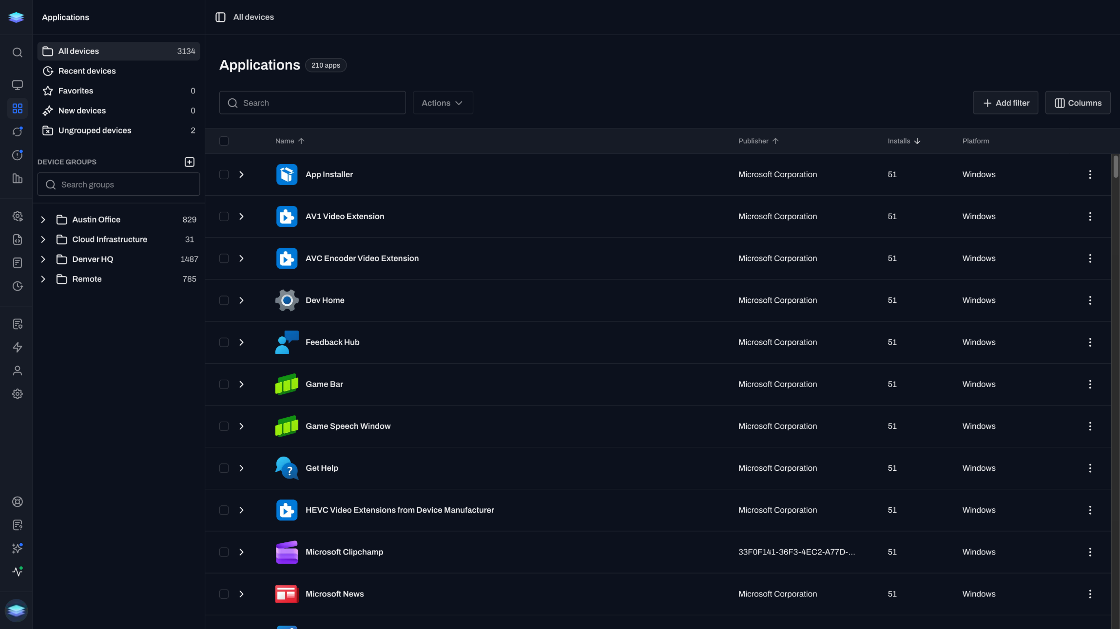This screenshot has height=629, width=1120.
Task: Open the devices monitor icon in rail
Action: (18, 85)
